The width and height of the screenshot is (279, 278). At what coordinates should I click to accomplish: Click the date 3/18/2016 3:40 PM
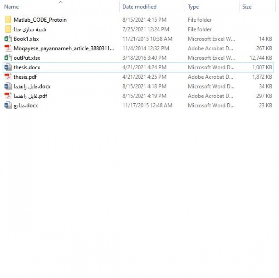coord(144,58)
